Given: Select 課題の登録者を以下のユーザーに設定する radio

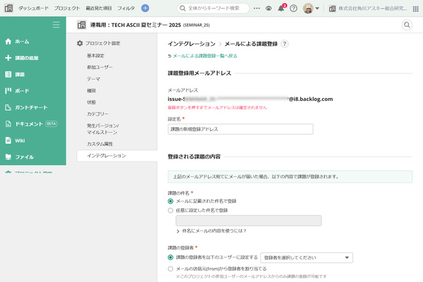Looking at the screenshot, I should pyautogui.click(x=171, y=257).
